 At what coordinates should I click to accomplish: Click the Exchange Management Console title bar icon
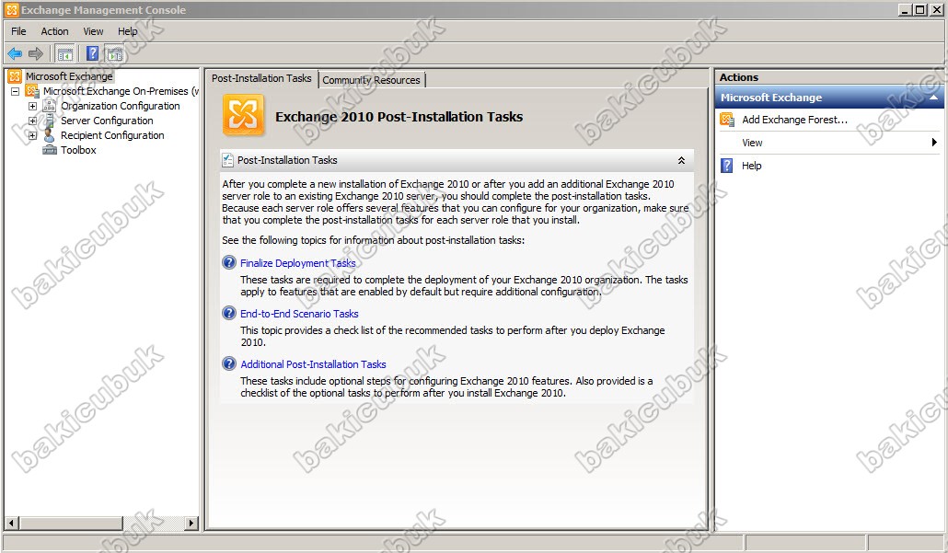tap(11, 10)
